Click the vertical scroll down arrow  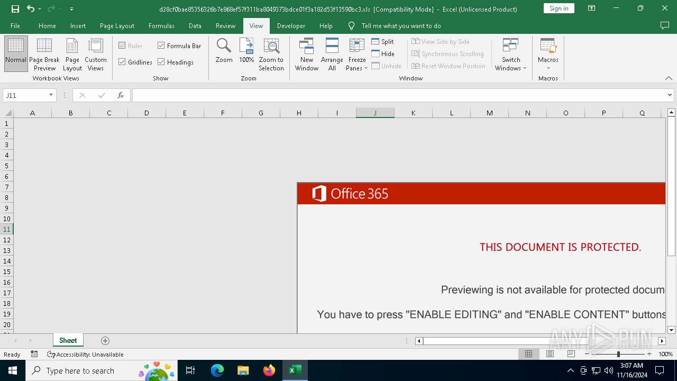pyautogui.click(x=671, y=330)
